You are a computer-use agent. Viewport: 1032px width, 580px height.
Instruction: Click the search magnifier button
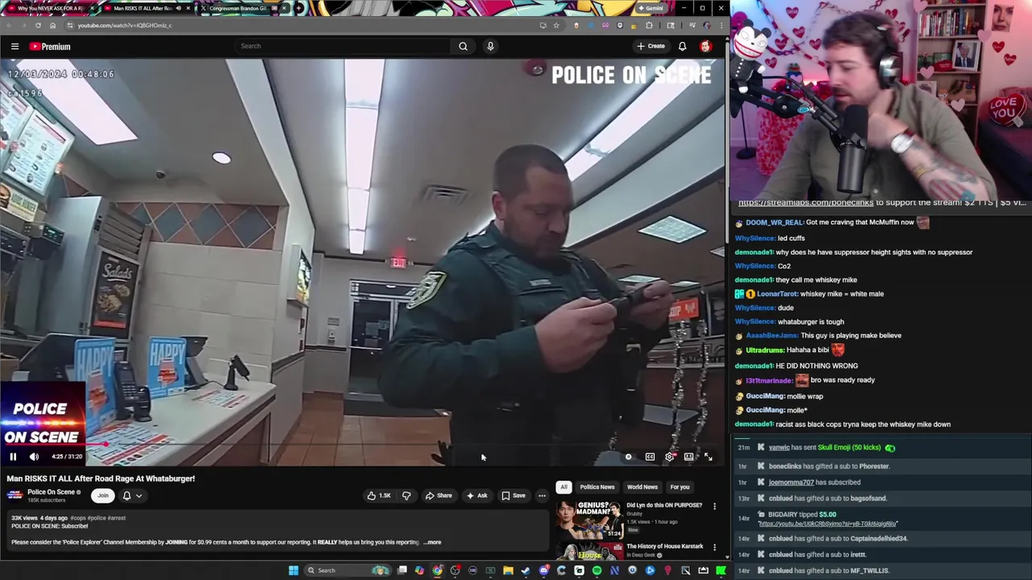pos(463,46)
